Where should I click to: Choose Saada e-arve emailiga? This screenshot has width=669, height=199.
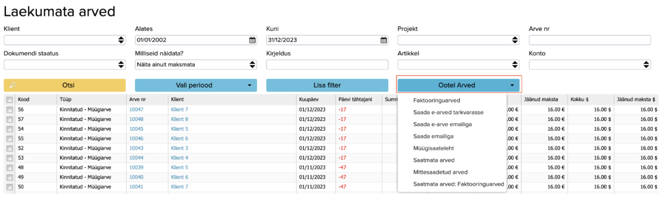click(443, 124)
